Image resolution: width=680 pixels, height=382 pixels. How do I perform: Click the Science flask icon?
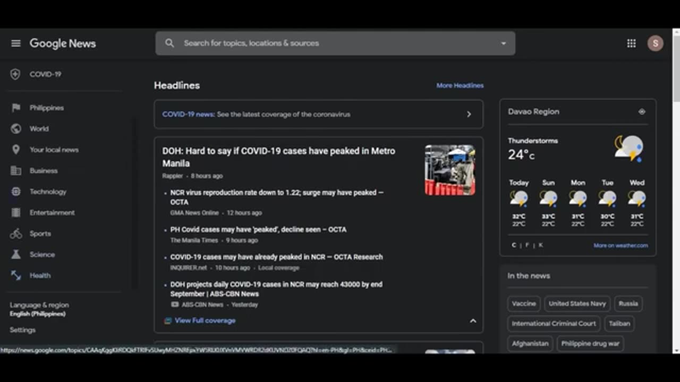[x=16, y=255]
